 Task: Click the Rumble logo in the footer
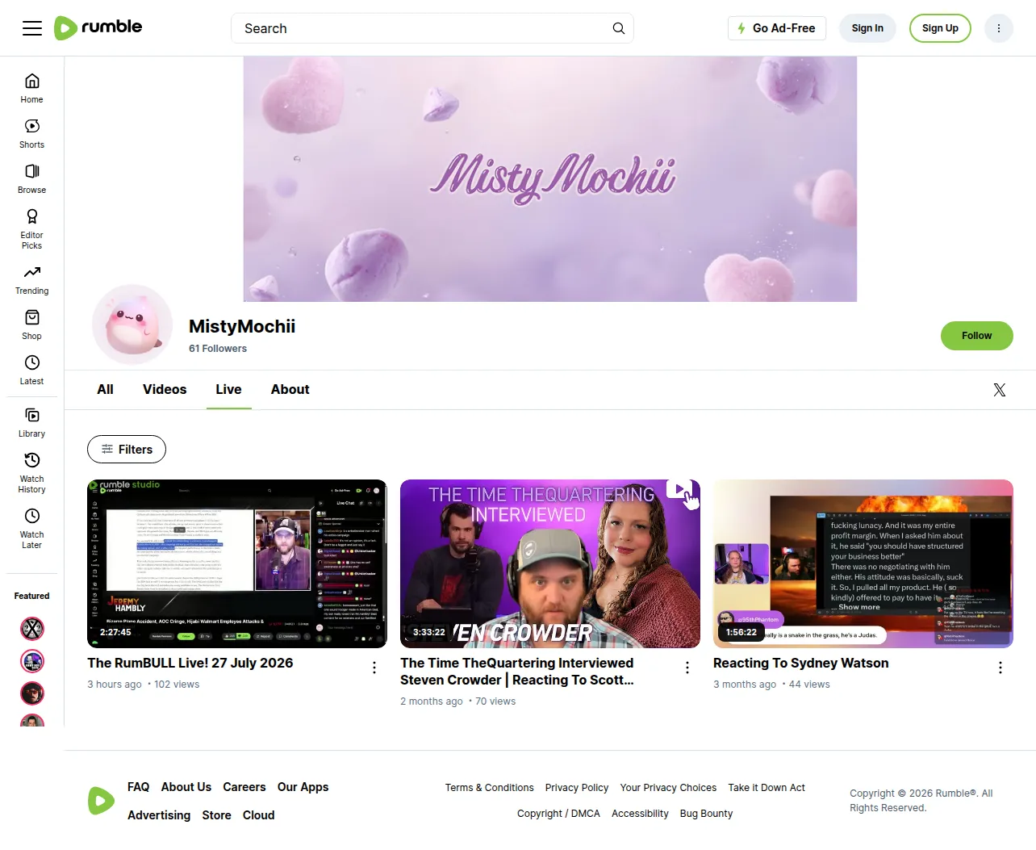pos(101,801)
